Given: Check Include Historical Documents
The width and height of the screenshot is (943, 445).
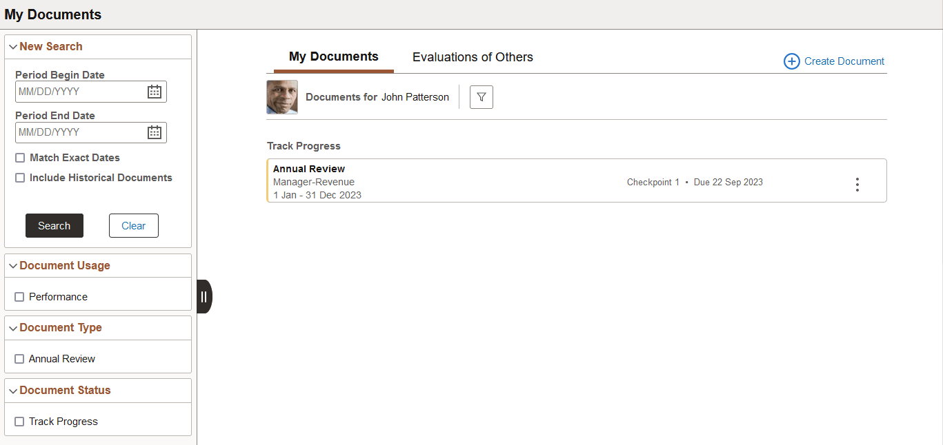Looking at the screenshot, I should coord(19,177).
